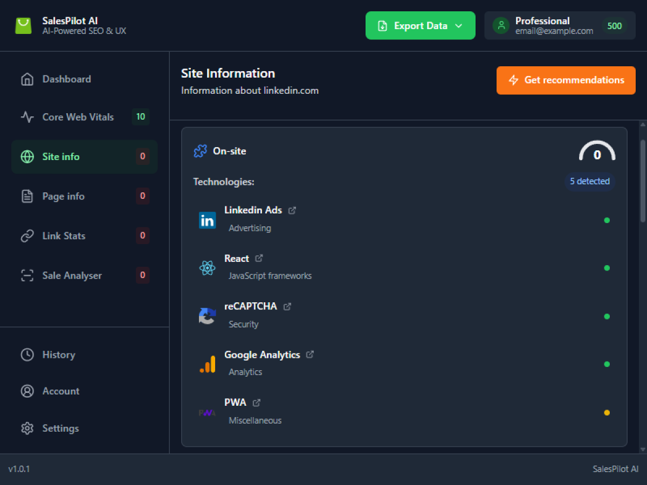Image resolution: width=647 pixels, height=485 pixels.
Task: Click the SalesPilot AI shopping bag logo
Action: (x=23, y=26)
